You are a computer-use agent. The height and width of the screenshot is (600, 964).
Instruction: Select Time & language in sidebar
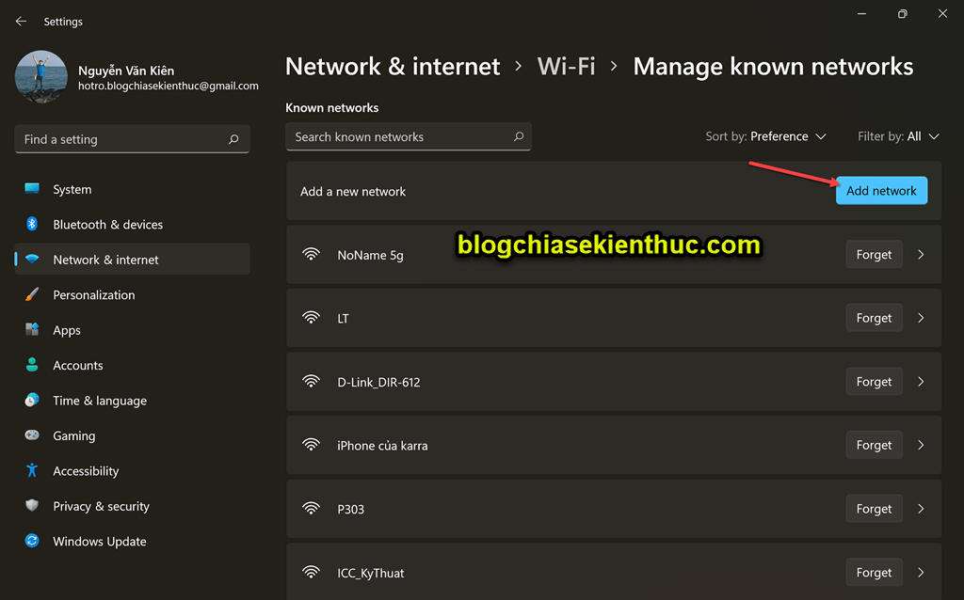[x=132, y=401]
